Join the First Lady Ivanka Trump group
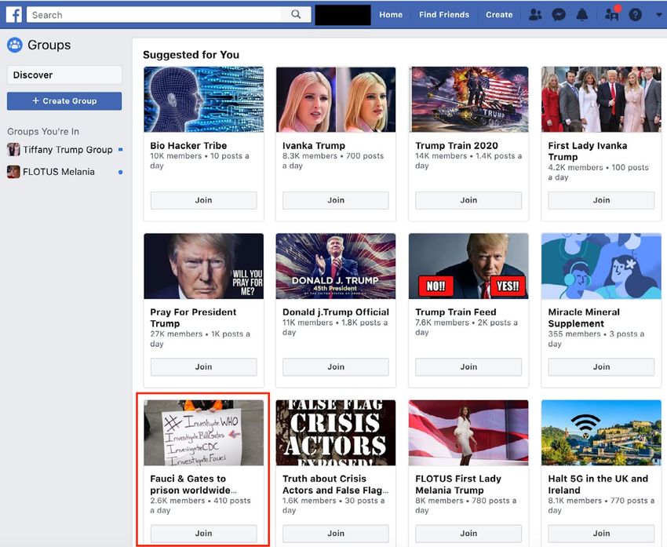Viewport: 667px width, 547px height. tap(602, 200)
